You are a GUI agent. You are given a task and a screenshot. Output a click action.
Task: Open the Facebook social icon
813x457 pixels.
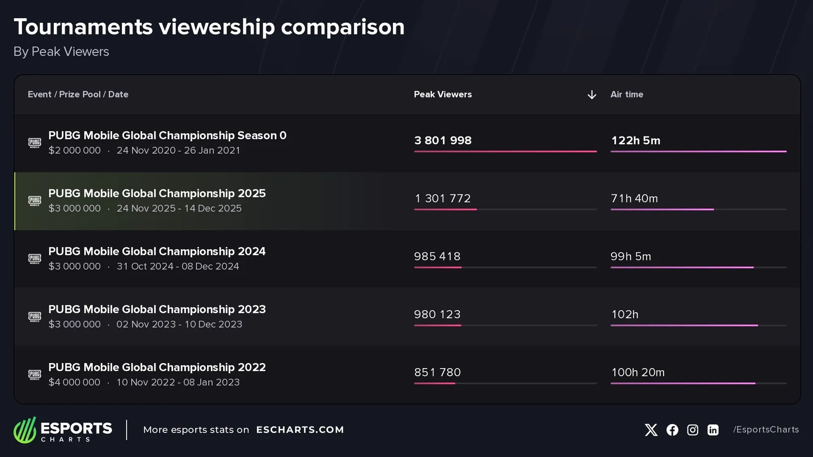pos(672,430)
